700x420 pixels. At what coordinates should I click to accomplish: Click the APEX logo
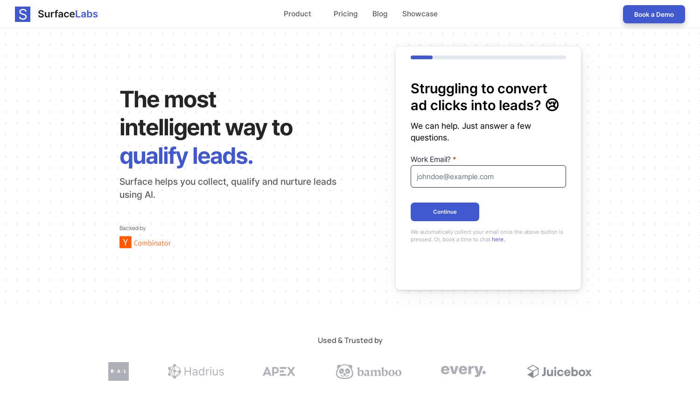click(279, 371)
